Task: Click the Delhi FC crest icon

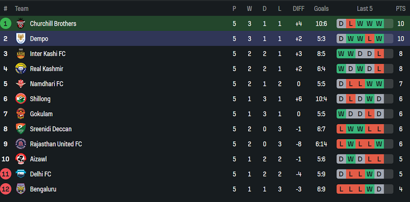Action: pos(20,174)
